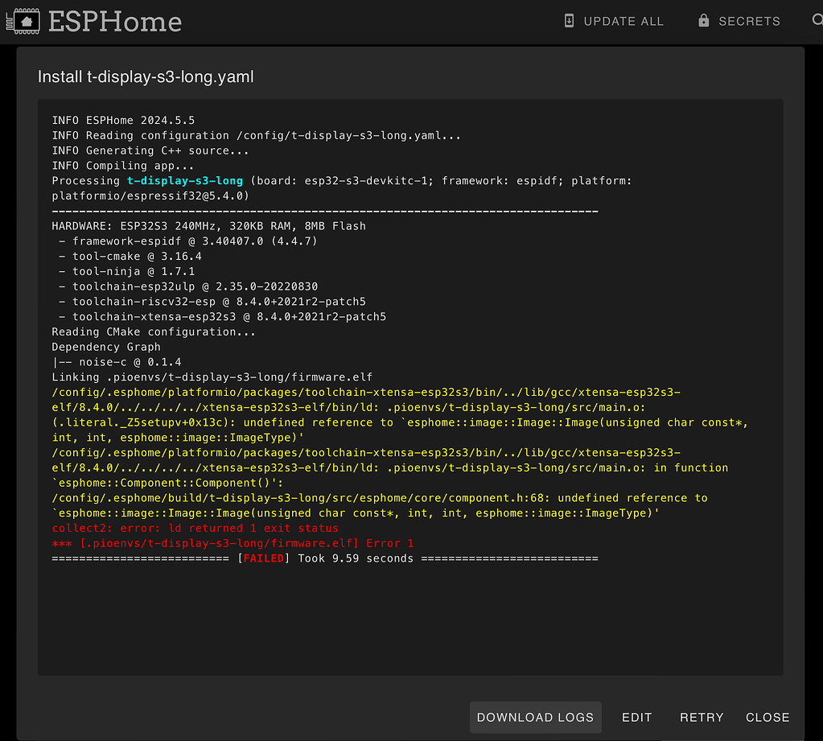
Task: Click the firmware update icon beside UPDATE ALL
Action: pos(569,20)
